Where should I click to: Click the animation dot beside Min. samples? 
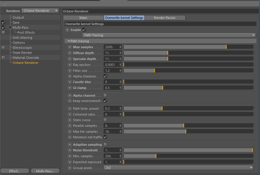tap(70, 156)
